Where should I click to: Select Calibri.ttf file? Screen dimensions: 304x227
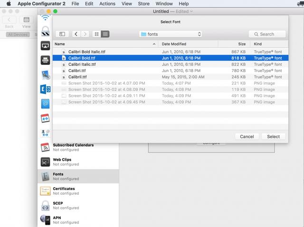[x=171, y=71]
